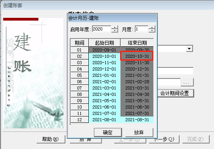The image size is (214, 149).
Task: Select period row header 06
Action: coord(80,82)
